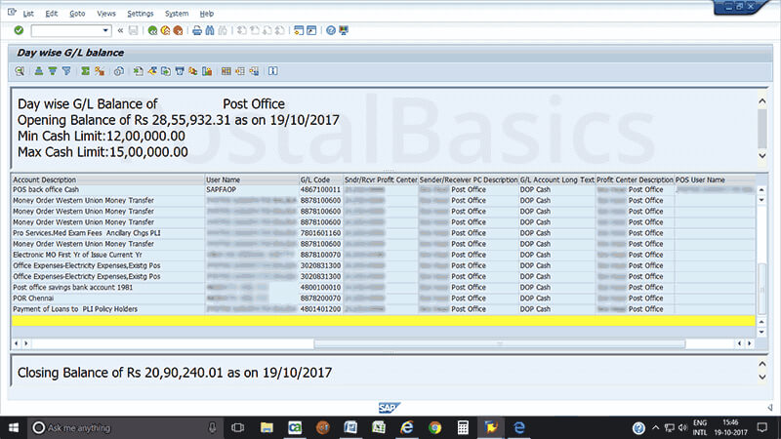Viewport: 781px width, 439px height.
Task: Click the Details magnifier icon
Action: [20, 71]
